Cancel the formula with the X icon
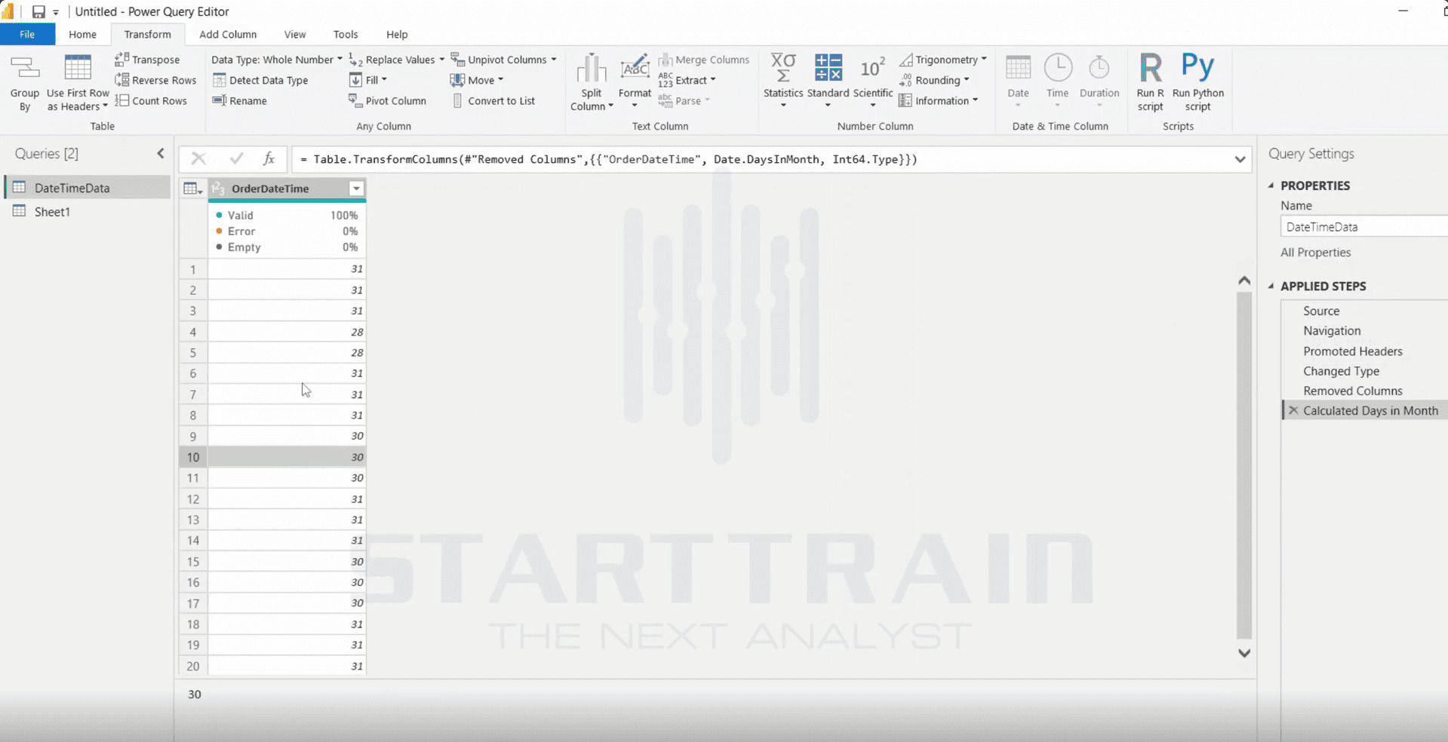This screenshot has height=742, width=1448. click(x=198, y=158)
